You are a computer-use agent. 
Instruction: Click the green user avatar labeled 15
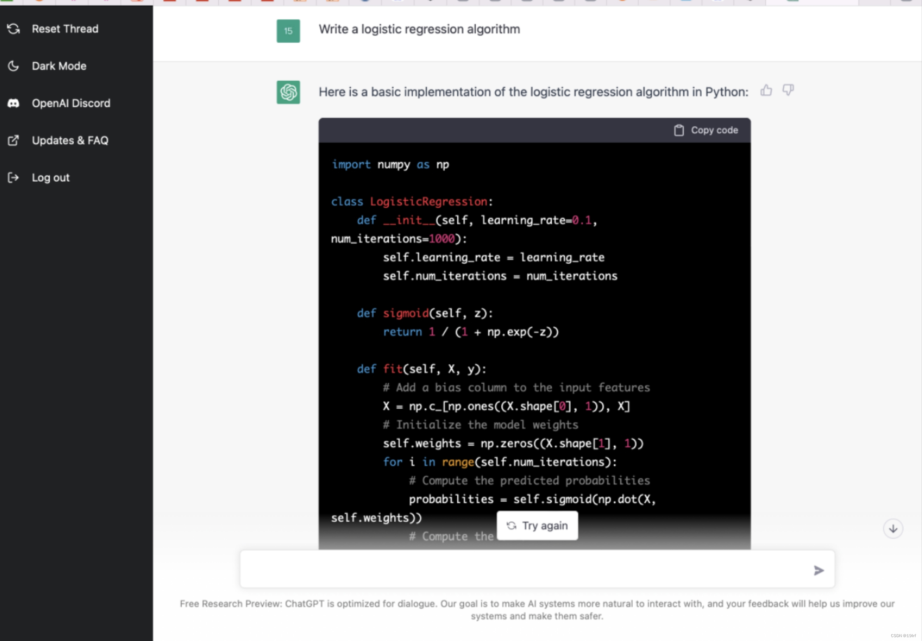288,31
